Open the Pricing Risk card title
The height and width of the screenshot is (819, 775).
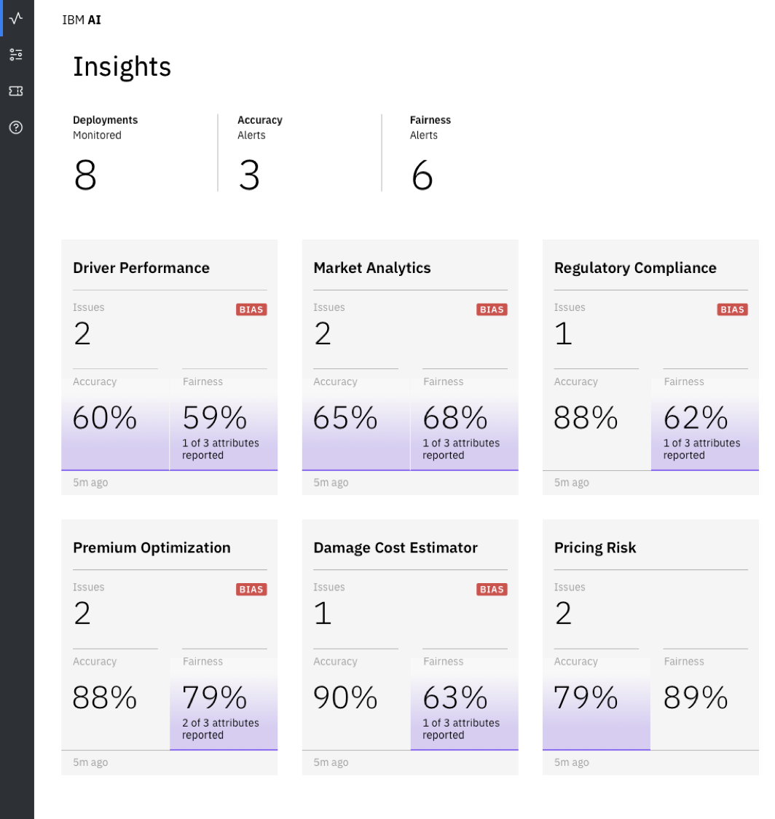[x=595, y=547]
